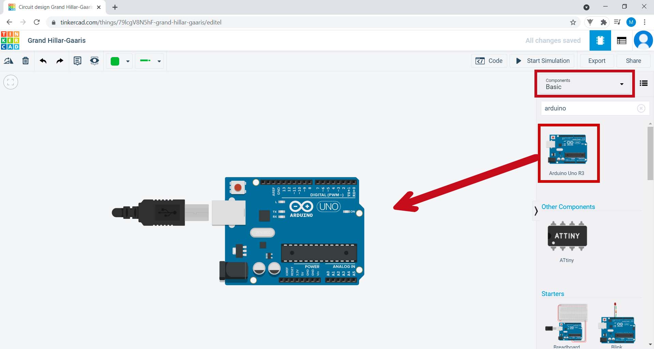654x349 pixels.
Task: Undo the last action
Action: click(43, 61)
